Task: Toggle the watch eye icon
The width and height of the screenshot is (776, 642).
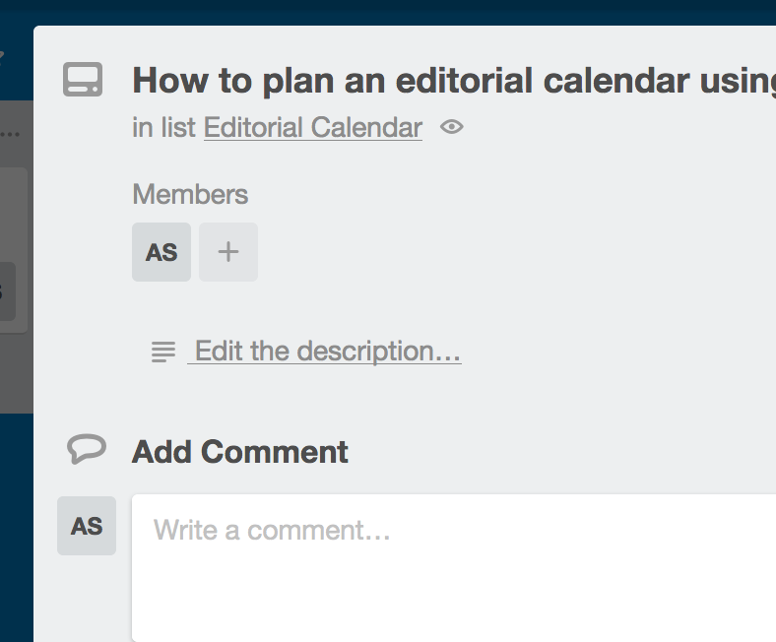Action: click(451, 127)
